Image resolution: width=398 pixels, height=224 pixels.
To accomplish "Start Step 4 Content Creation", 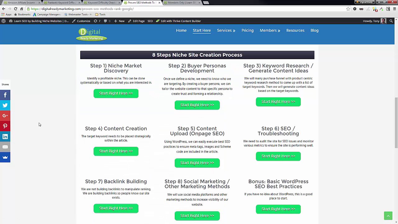I will 116,151.
